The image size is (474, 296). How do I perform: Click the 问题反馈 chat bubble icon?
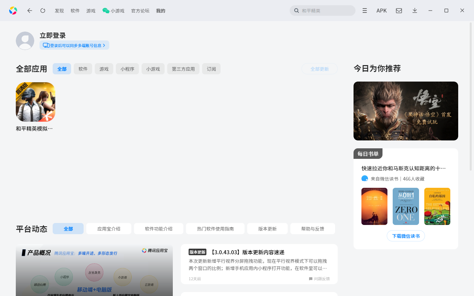(311, 279)
